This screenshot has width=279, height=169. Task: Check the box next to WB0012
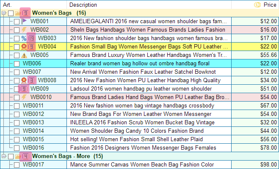coord(17,114)
